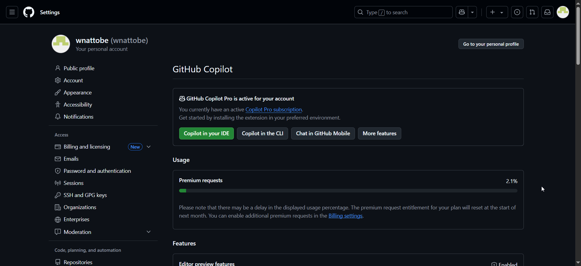
Task: Open the Pull requests icon in header
Action: pos(532,12)
